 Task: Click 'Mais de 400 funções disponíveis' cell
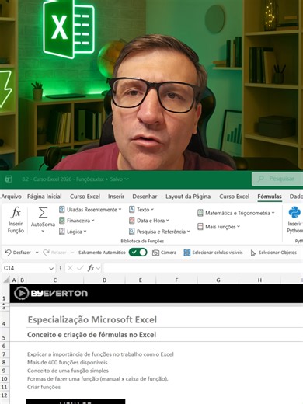68,363
